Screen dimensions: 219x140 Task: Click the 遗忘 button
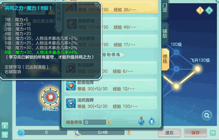click(x=169, y=133)
